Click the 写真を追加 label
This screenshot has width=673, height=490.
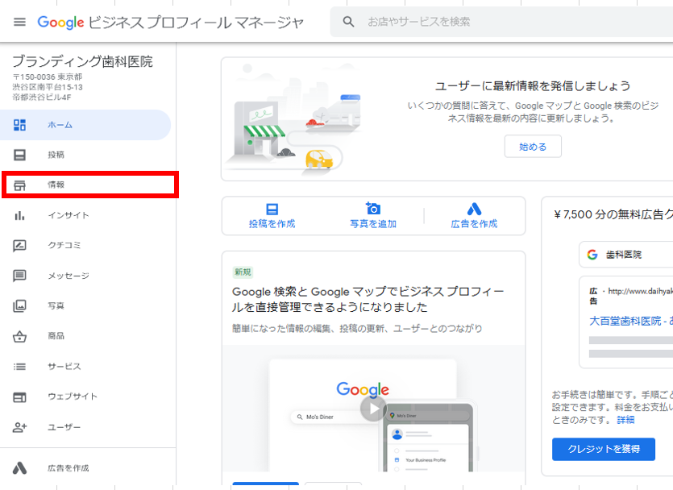pos(373,224)
